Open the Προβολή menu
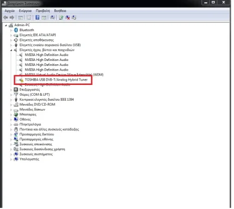 coord(43,11)
